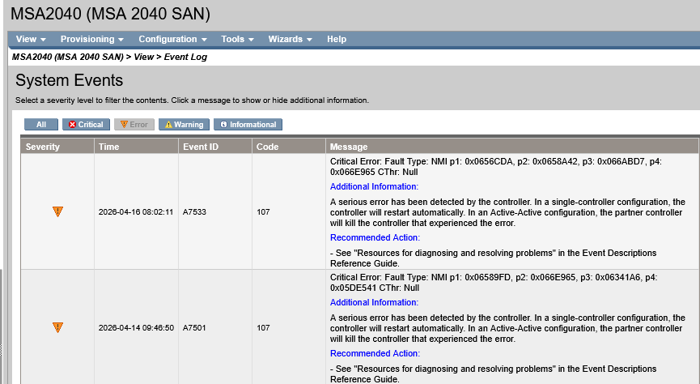Click Additional Information in event A7533
This screenshot has width=700, height=384.
pyautogui.click(x=374, y=186)
